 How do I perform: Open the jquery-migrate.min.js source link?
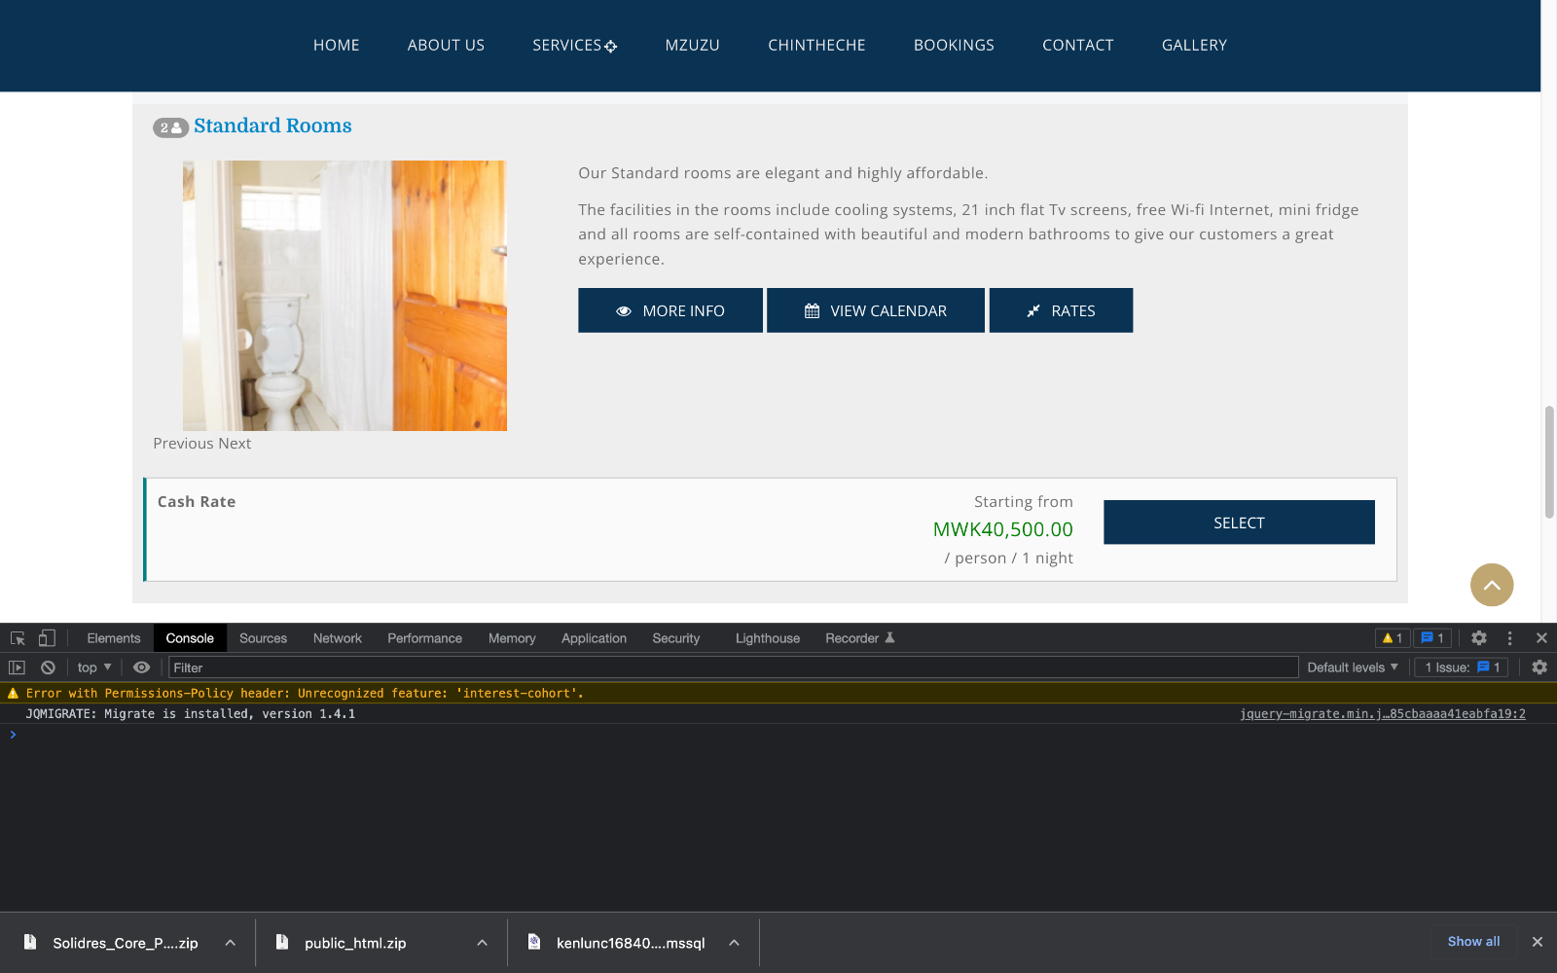pyautogui.click(x=1382, y=714)
